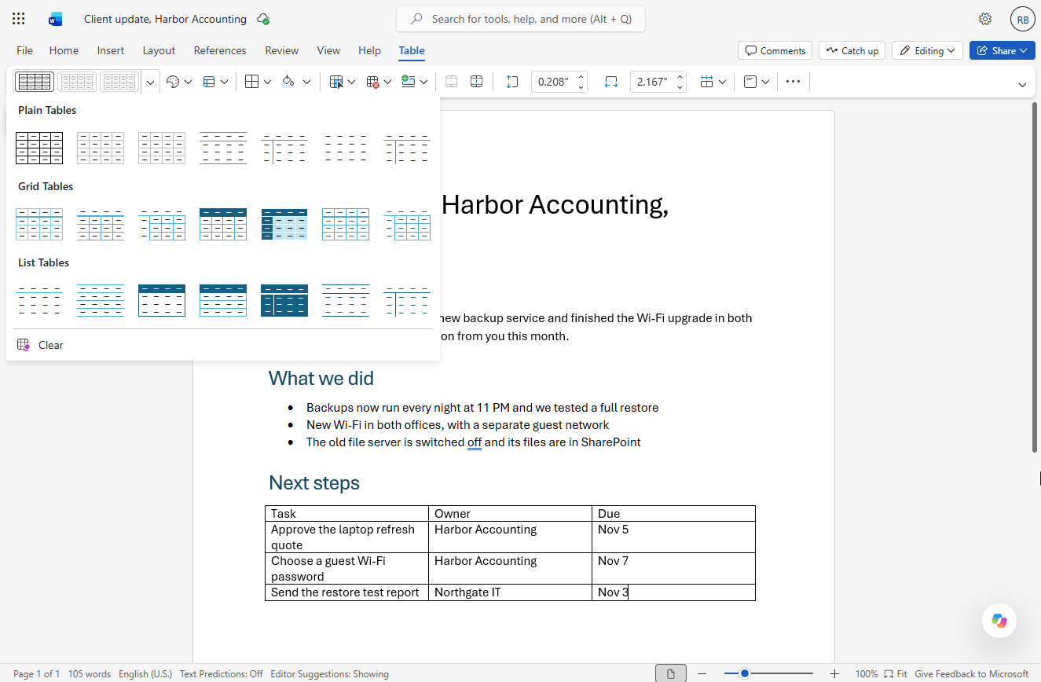Click Give Feedback to Microsoft
Screen dimensions: 1041x682
971,673
